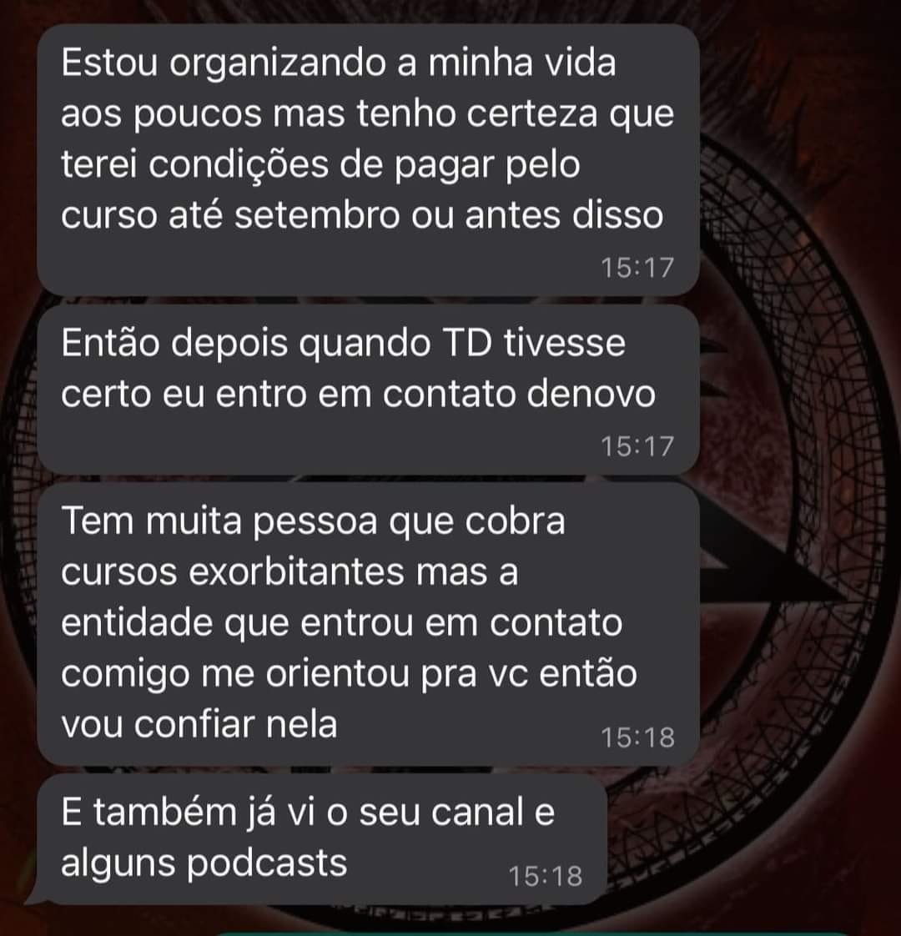Click the word 'setembro' in the first message

(316, 215)
